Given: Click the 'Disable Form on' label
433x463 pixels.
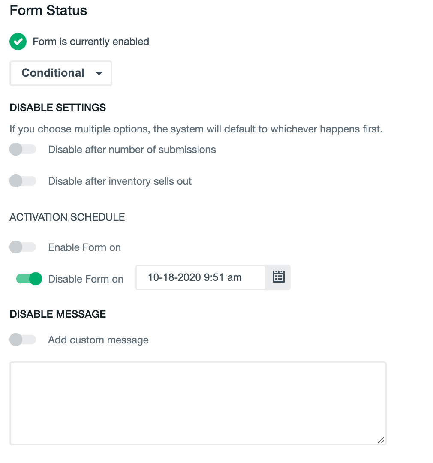Looking at the screenshot, I should tap(85, 279).
